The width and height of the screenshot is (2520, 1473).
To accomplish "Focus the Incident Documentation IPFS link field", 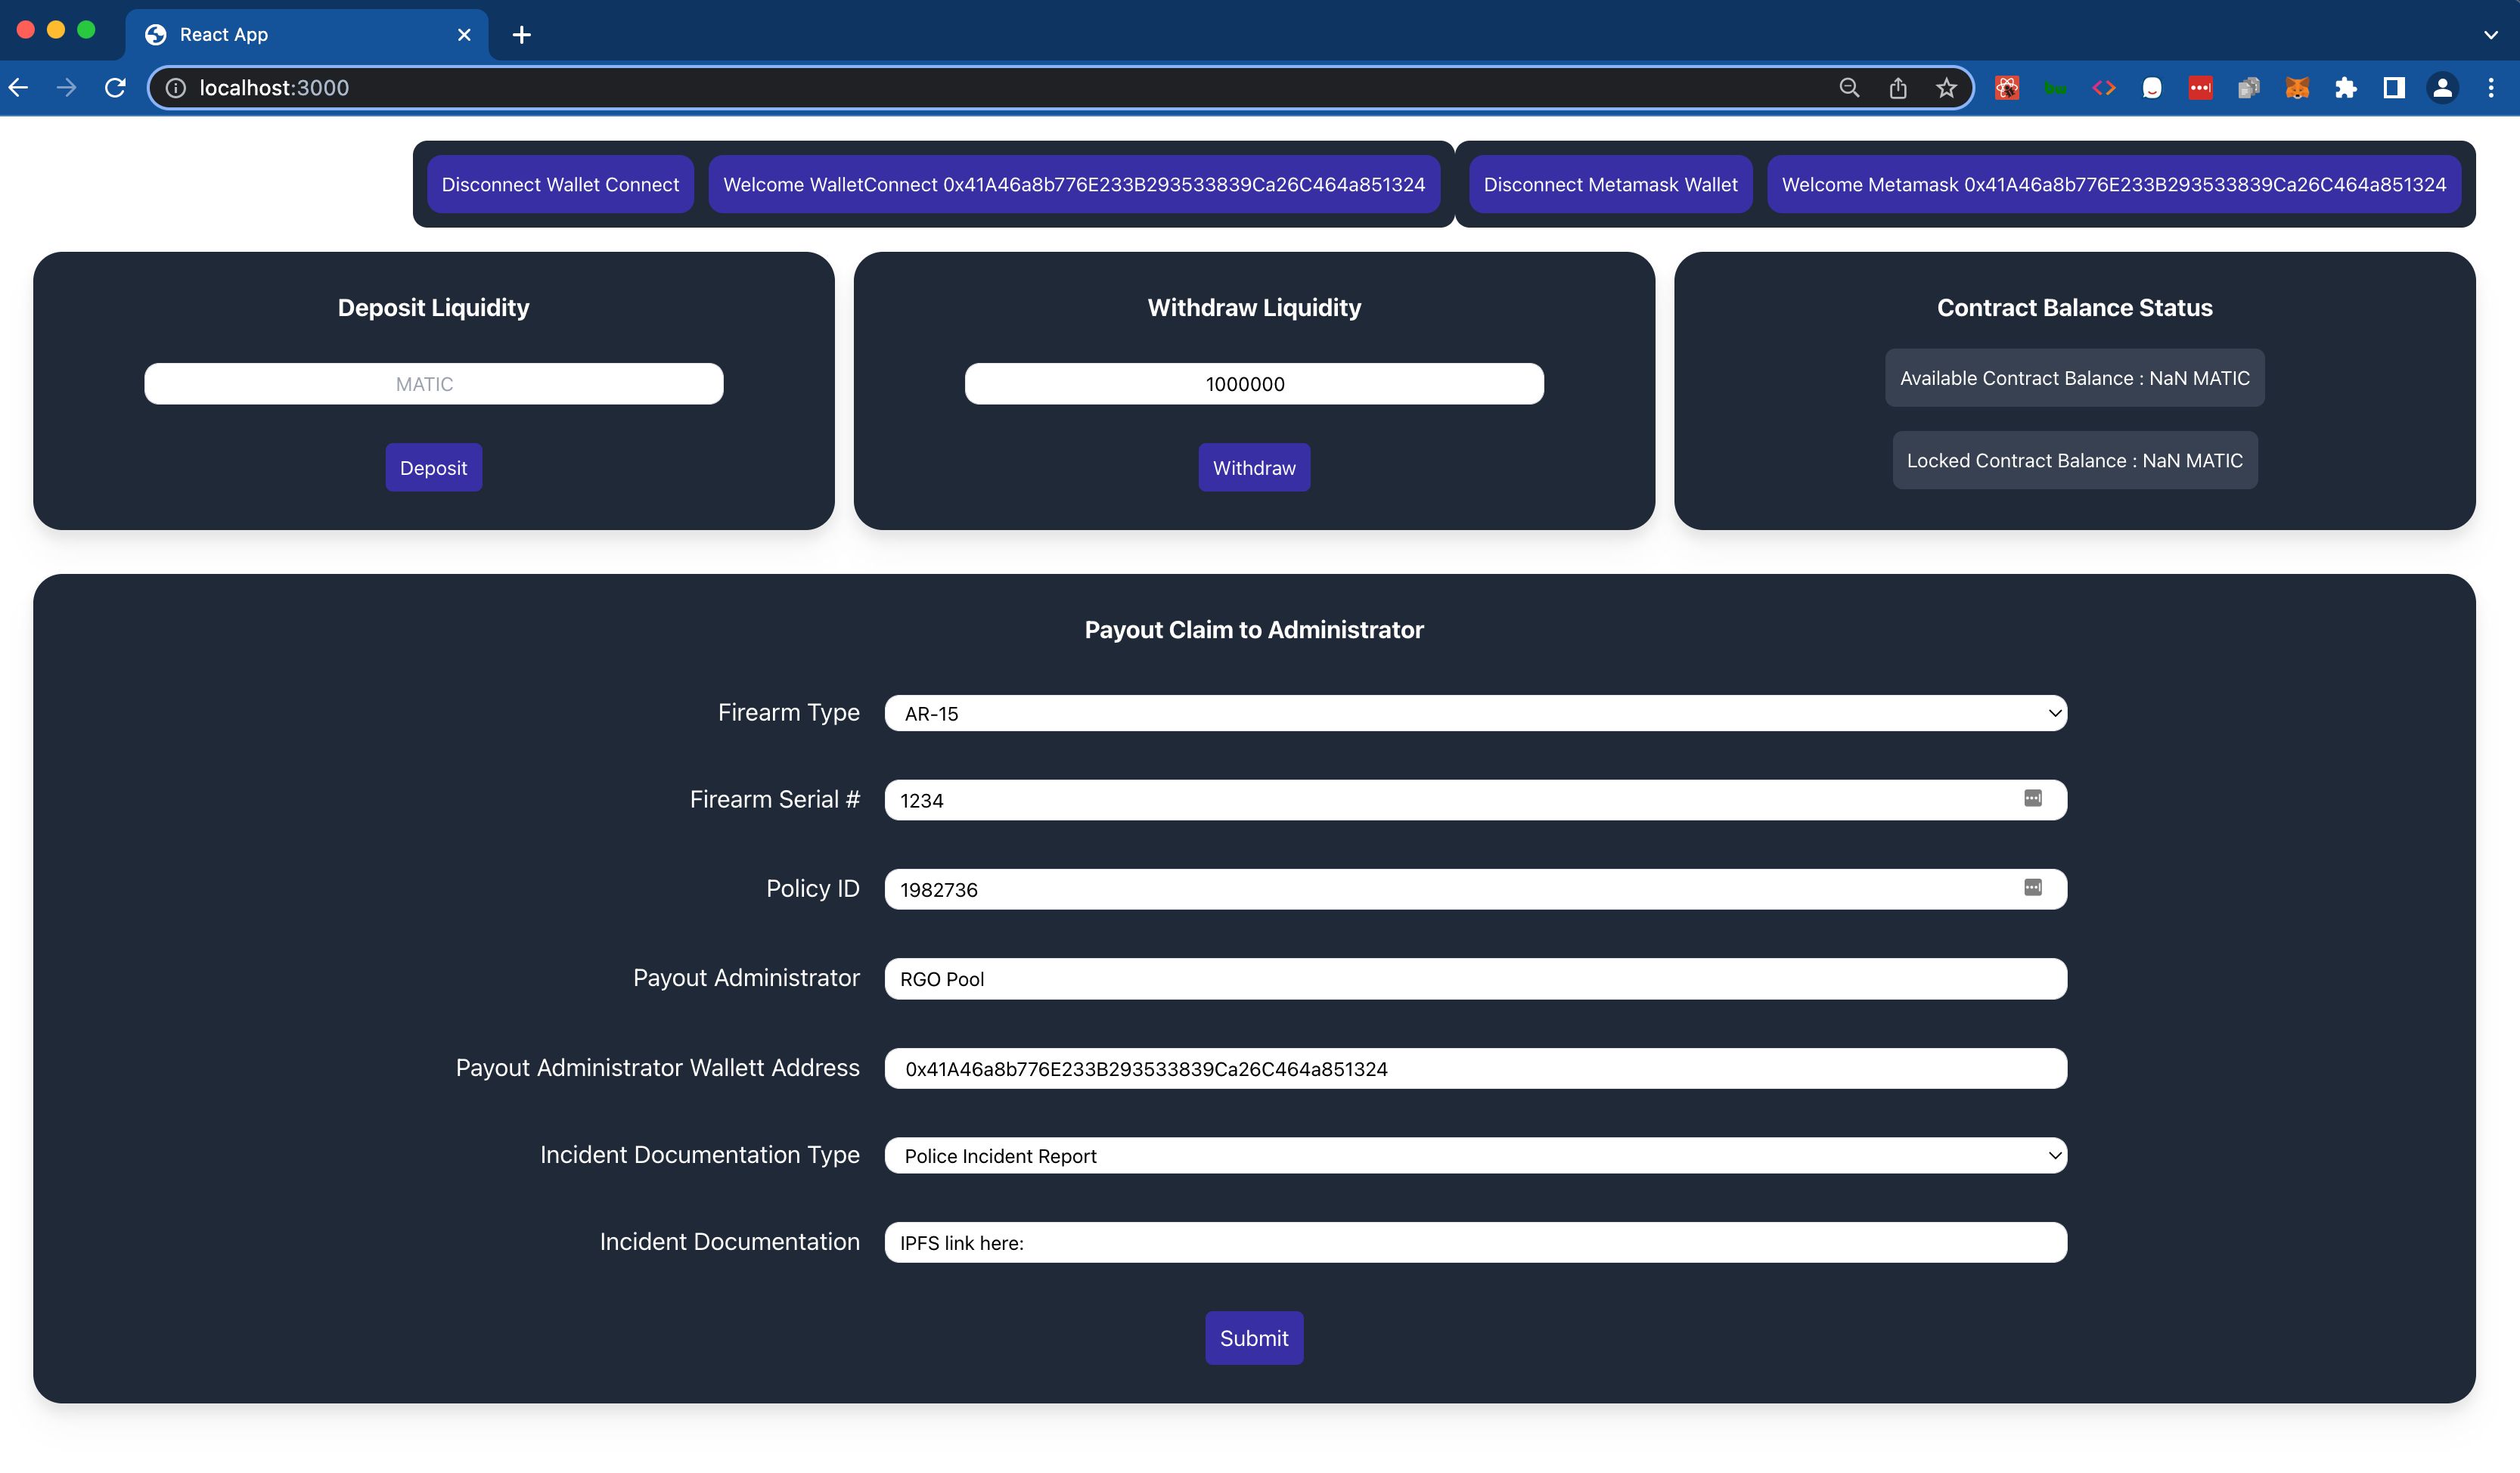I will click(1475, 1242).
